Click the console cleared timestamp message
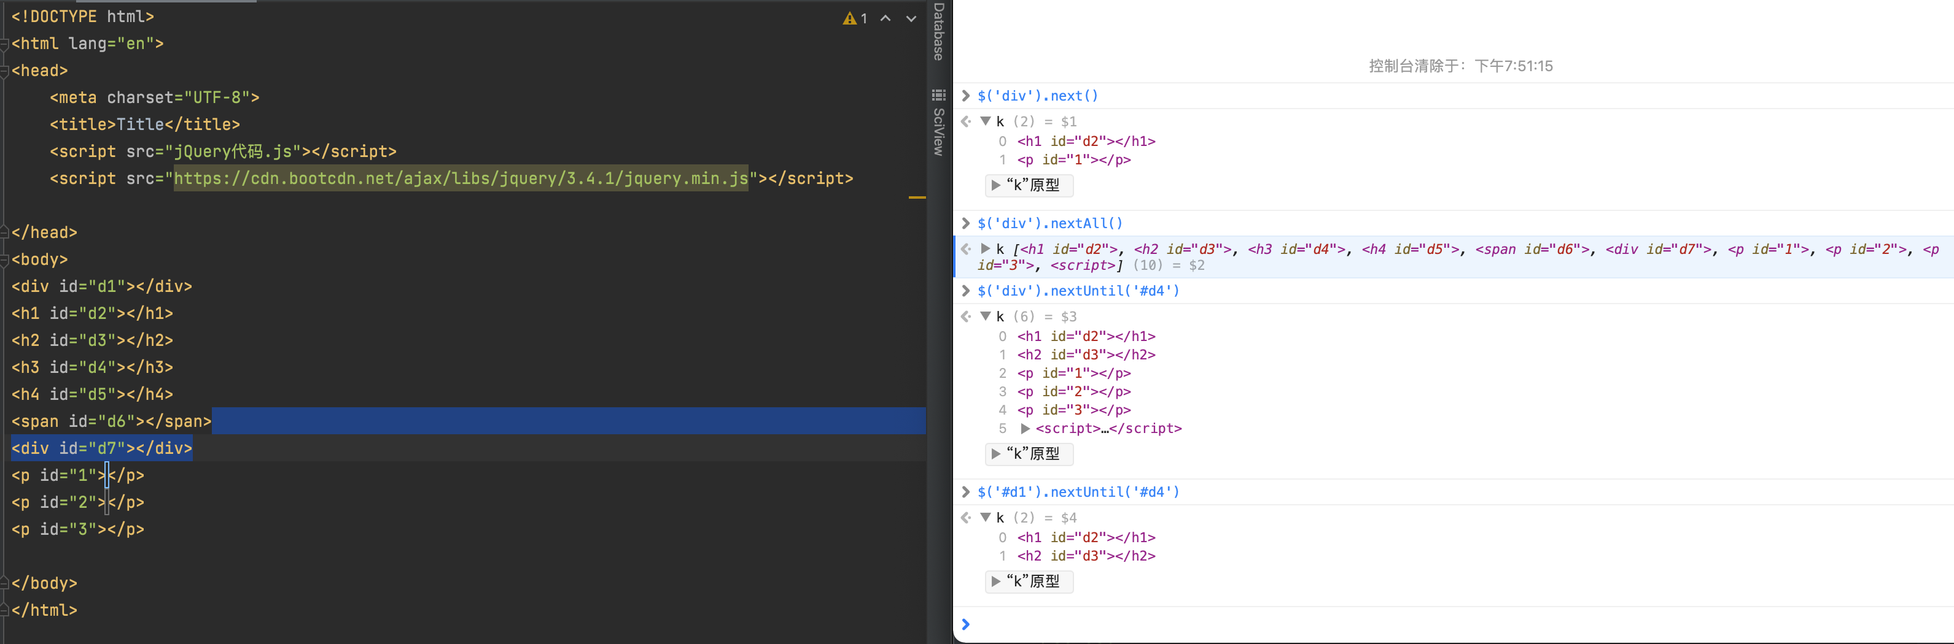The height and width of the screenshot is (644, 1954). (1461, 66)
